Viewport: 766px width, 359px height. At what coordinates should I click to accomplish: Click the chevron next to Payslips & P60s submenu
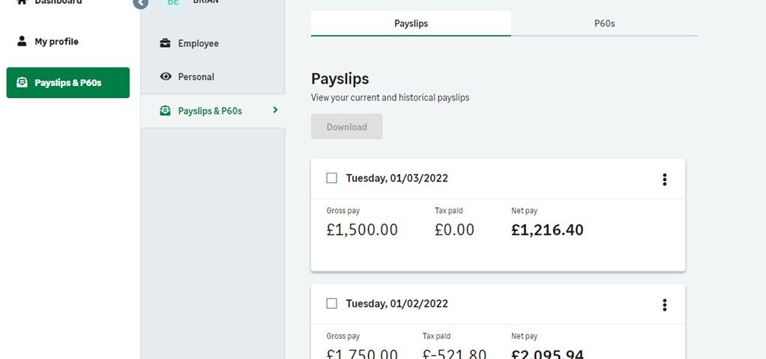click(276, 110)
